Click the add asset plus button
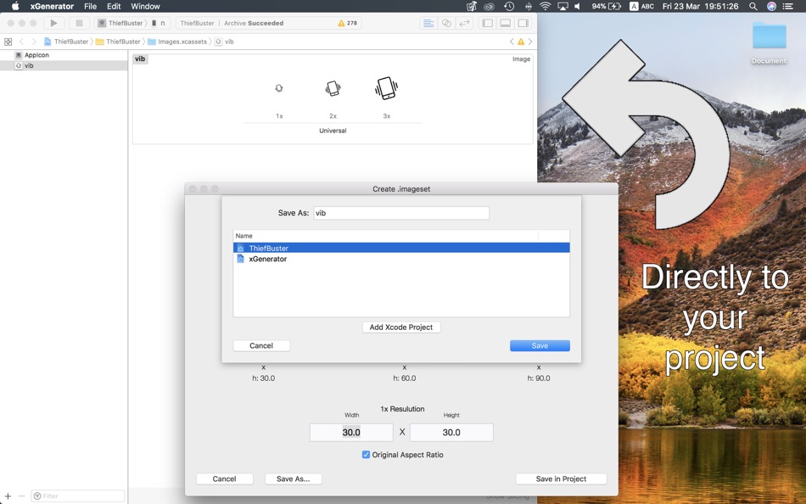 click(x=8, y=496)
